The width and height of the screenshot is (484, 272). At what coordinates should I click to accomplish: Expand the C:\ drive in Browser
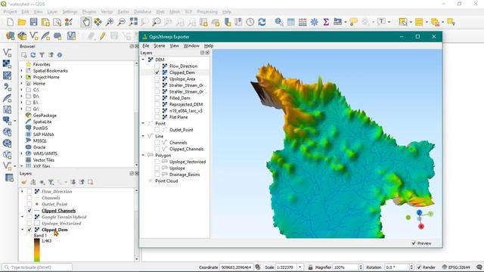point(22,90)
